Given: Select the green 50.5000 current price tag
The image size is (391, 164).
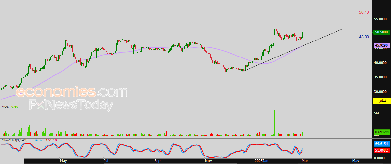Looking at the screenshot, I should click(x=381, y=32).
